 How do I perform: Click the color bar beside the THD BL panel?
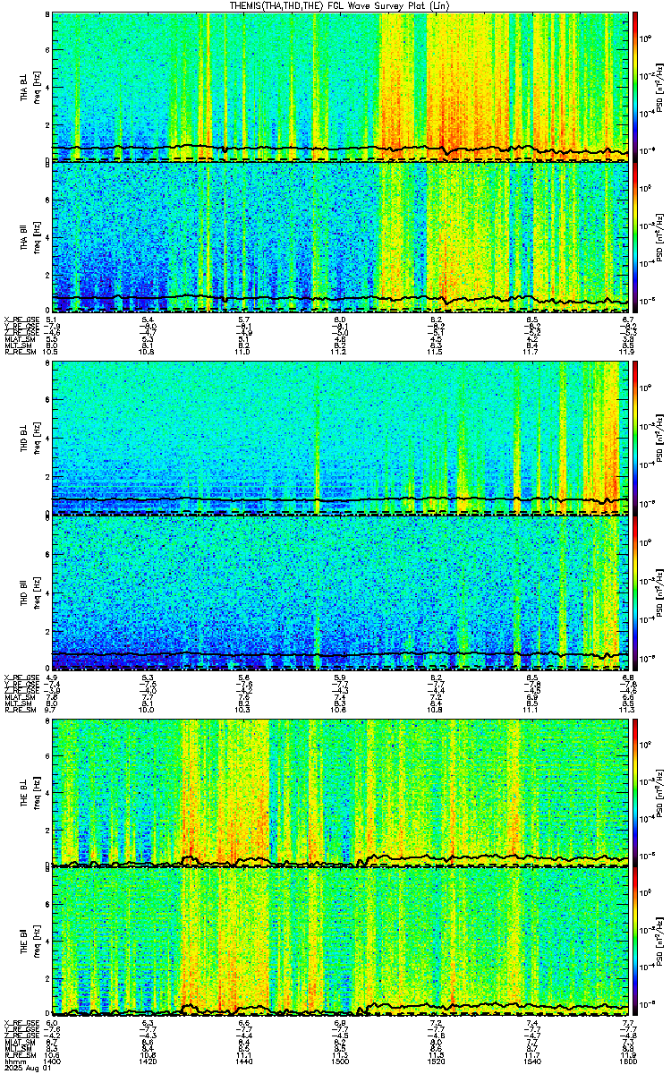(x=635, y=436)
